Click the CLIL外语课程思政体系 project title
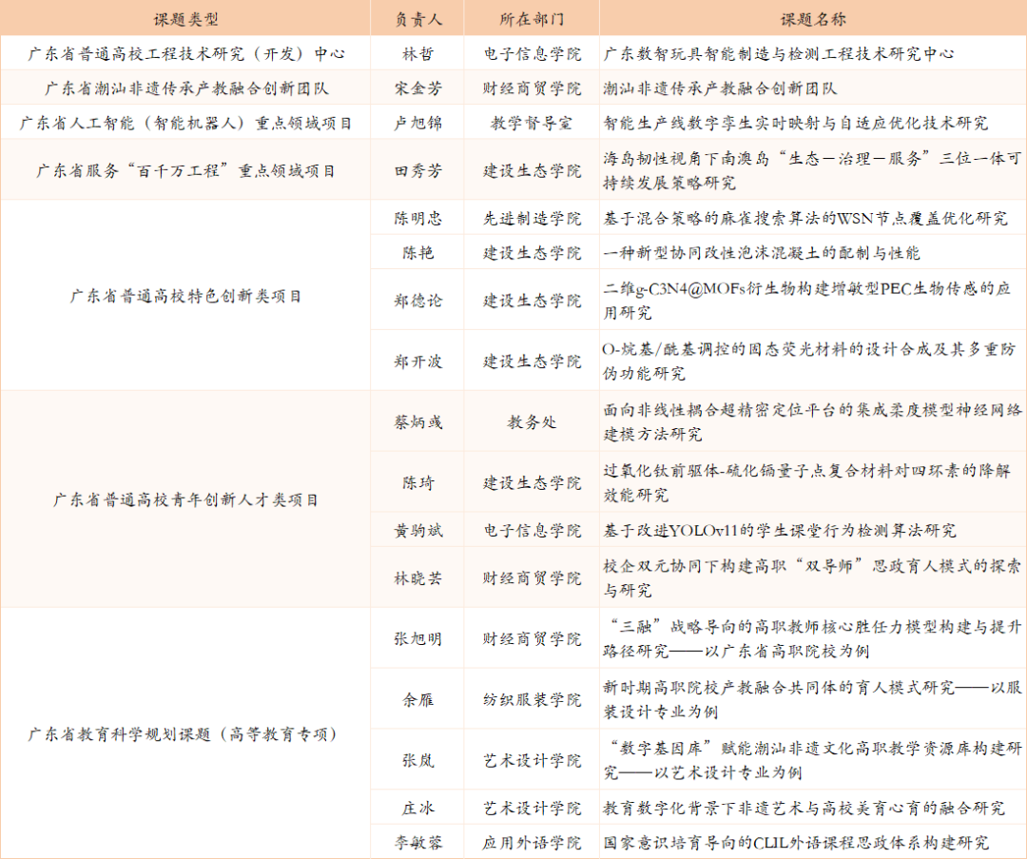The image size is (1027, 859). click(796, 842)
